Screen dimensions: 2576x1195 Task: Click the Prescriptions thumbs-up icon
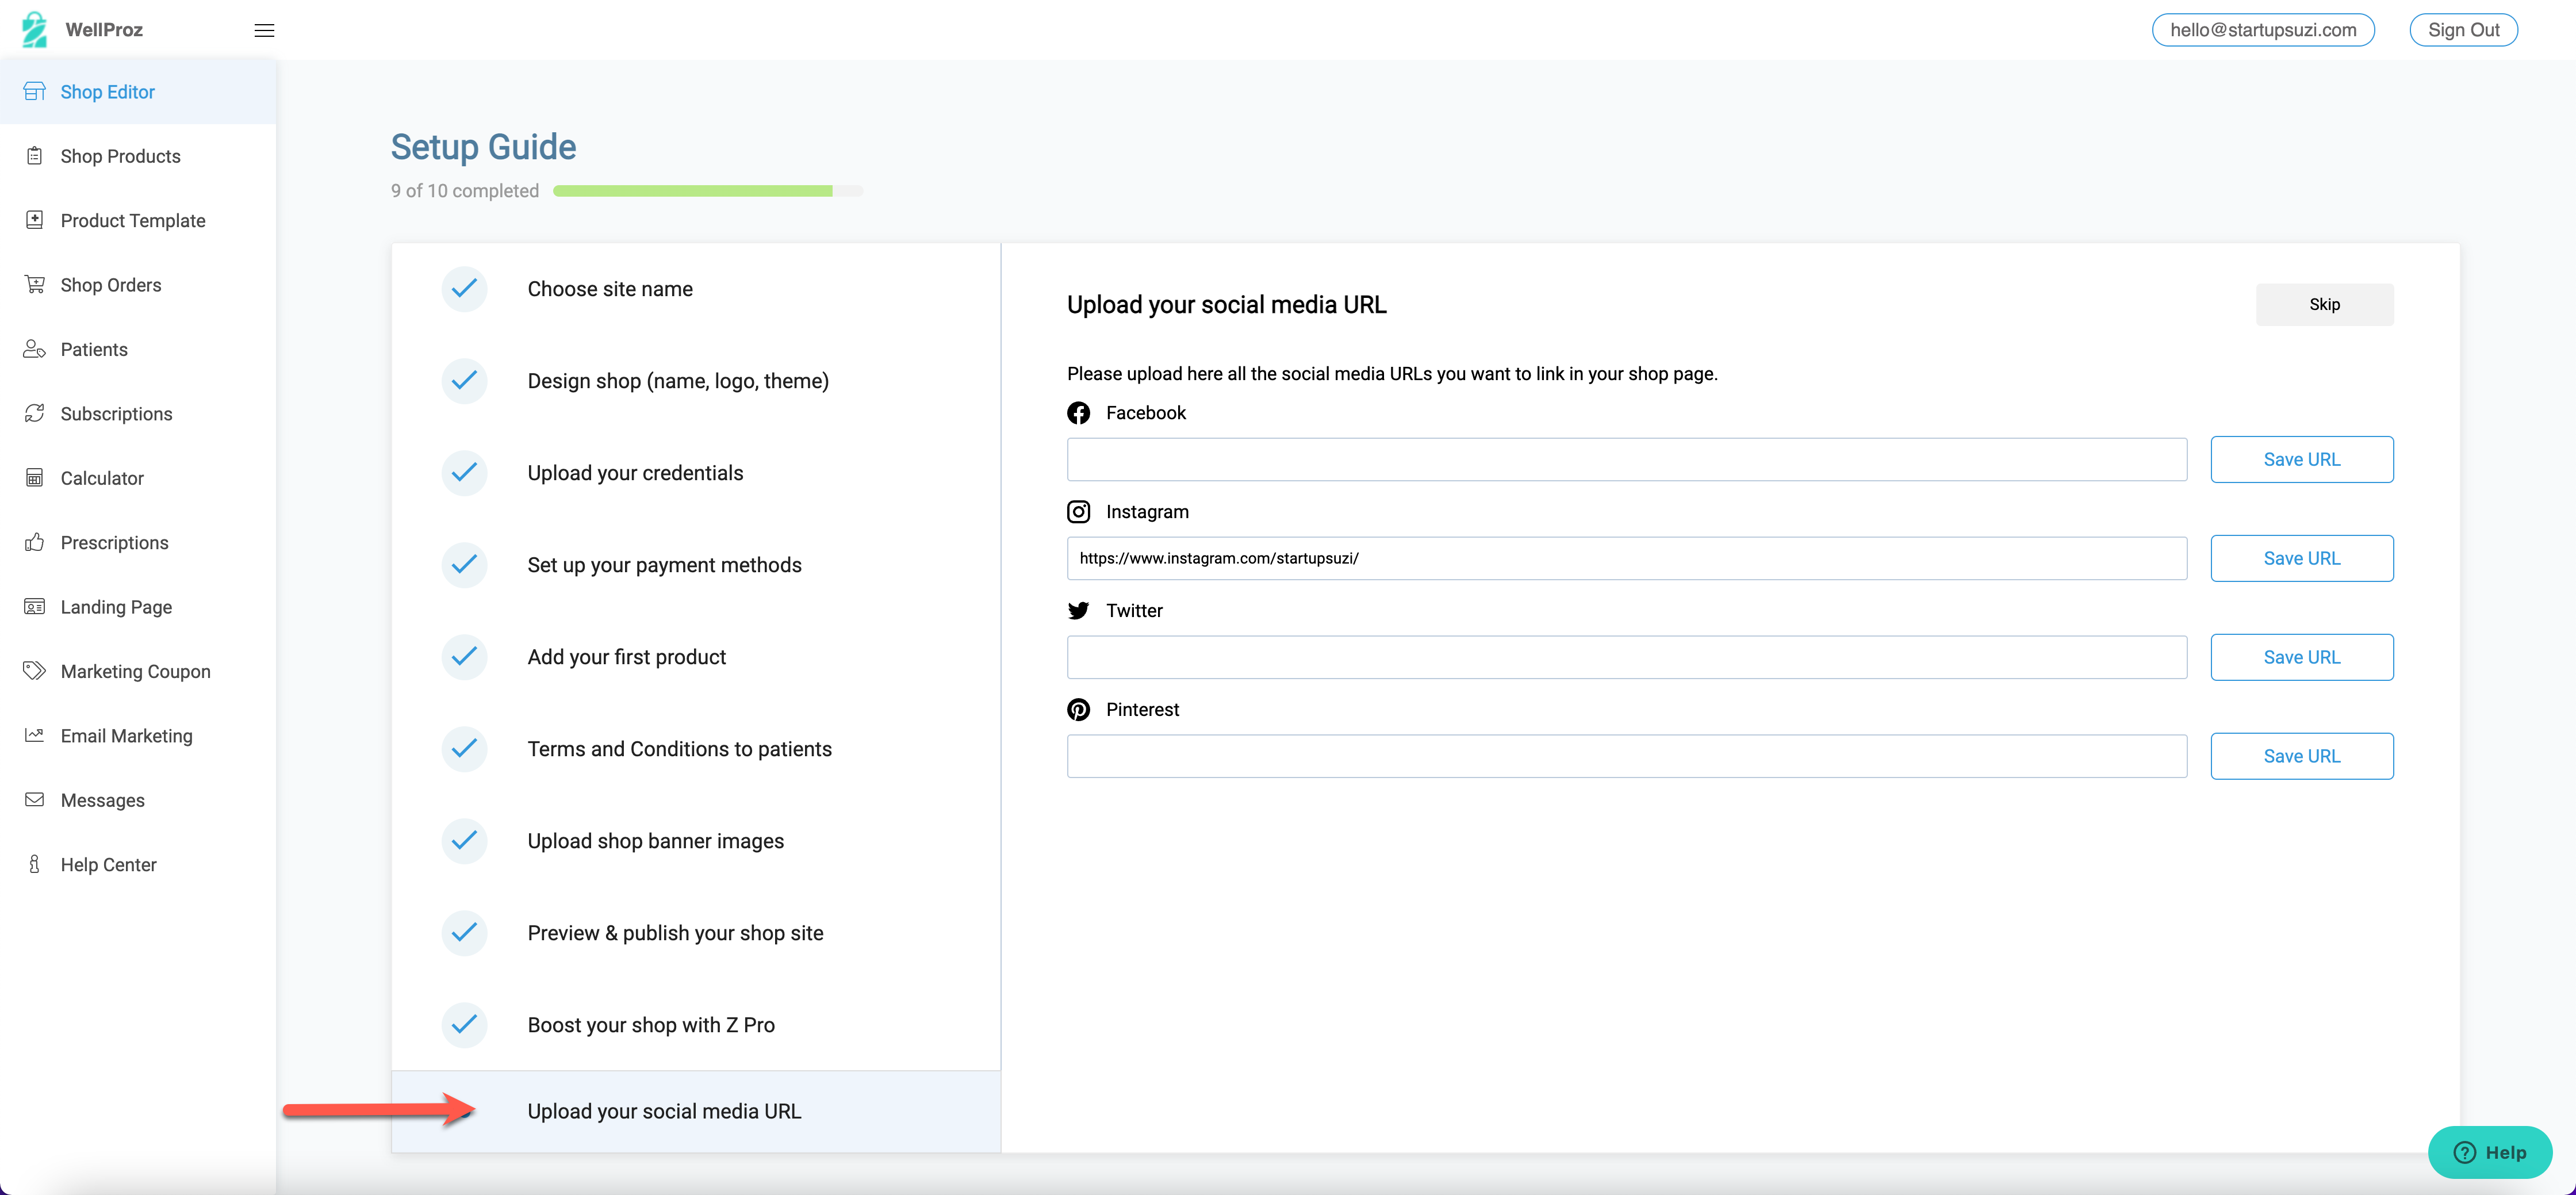(35, 542)
